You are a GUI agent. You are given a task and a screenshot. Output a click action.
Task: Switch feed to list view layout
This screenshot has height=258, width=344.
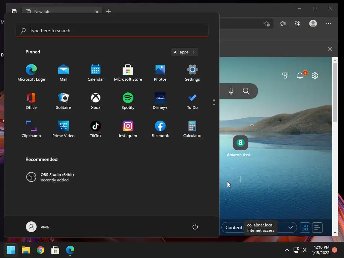317,227
